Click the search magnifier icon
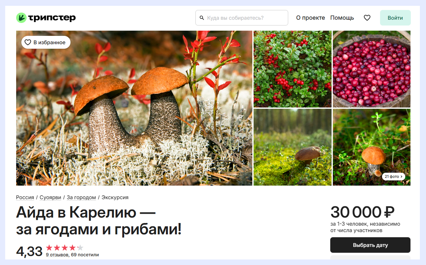The image size is (426, 265). pos(202,18)
